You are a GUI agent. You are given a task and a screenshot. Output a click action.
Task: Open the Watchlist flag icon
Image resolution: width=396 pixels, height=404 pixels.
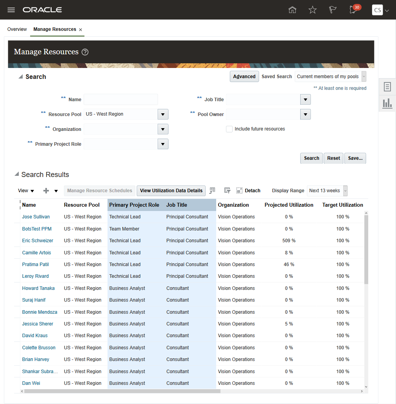(x=333, y=10)
